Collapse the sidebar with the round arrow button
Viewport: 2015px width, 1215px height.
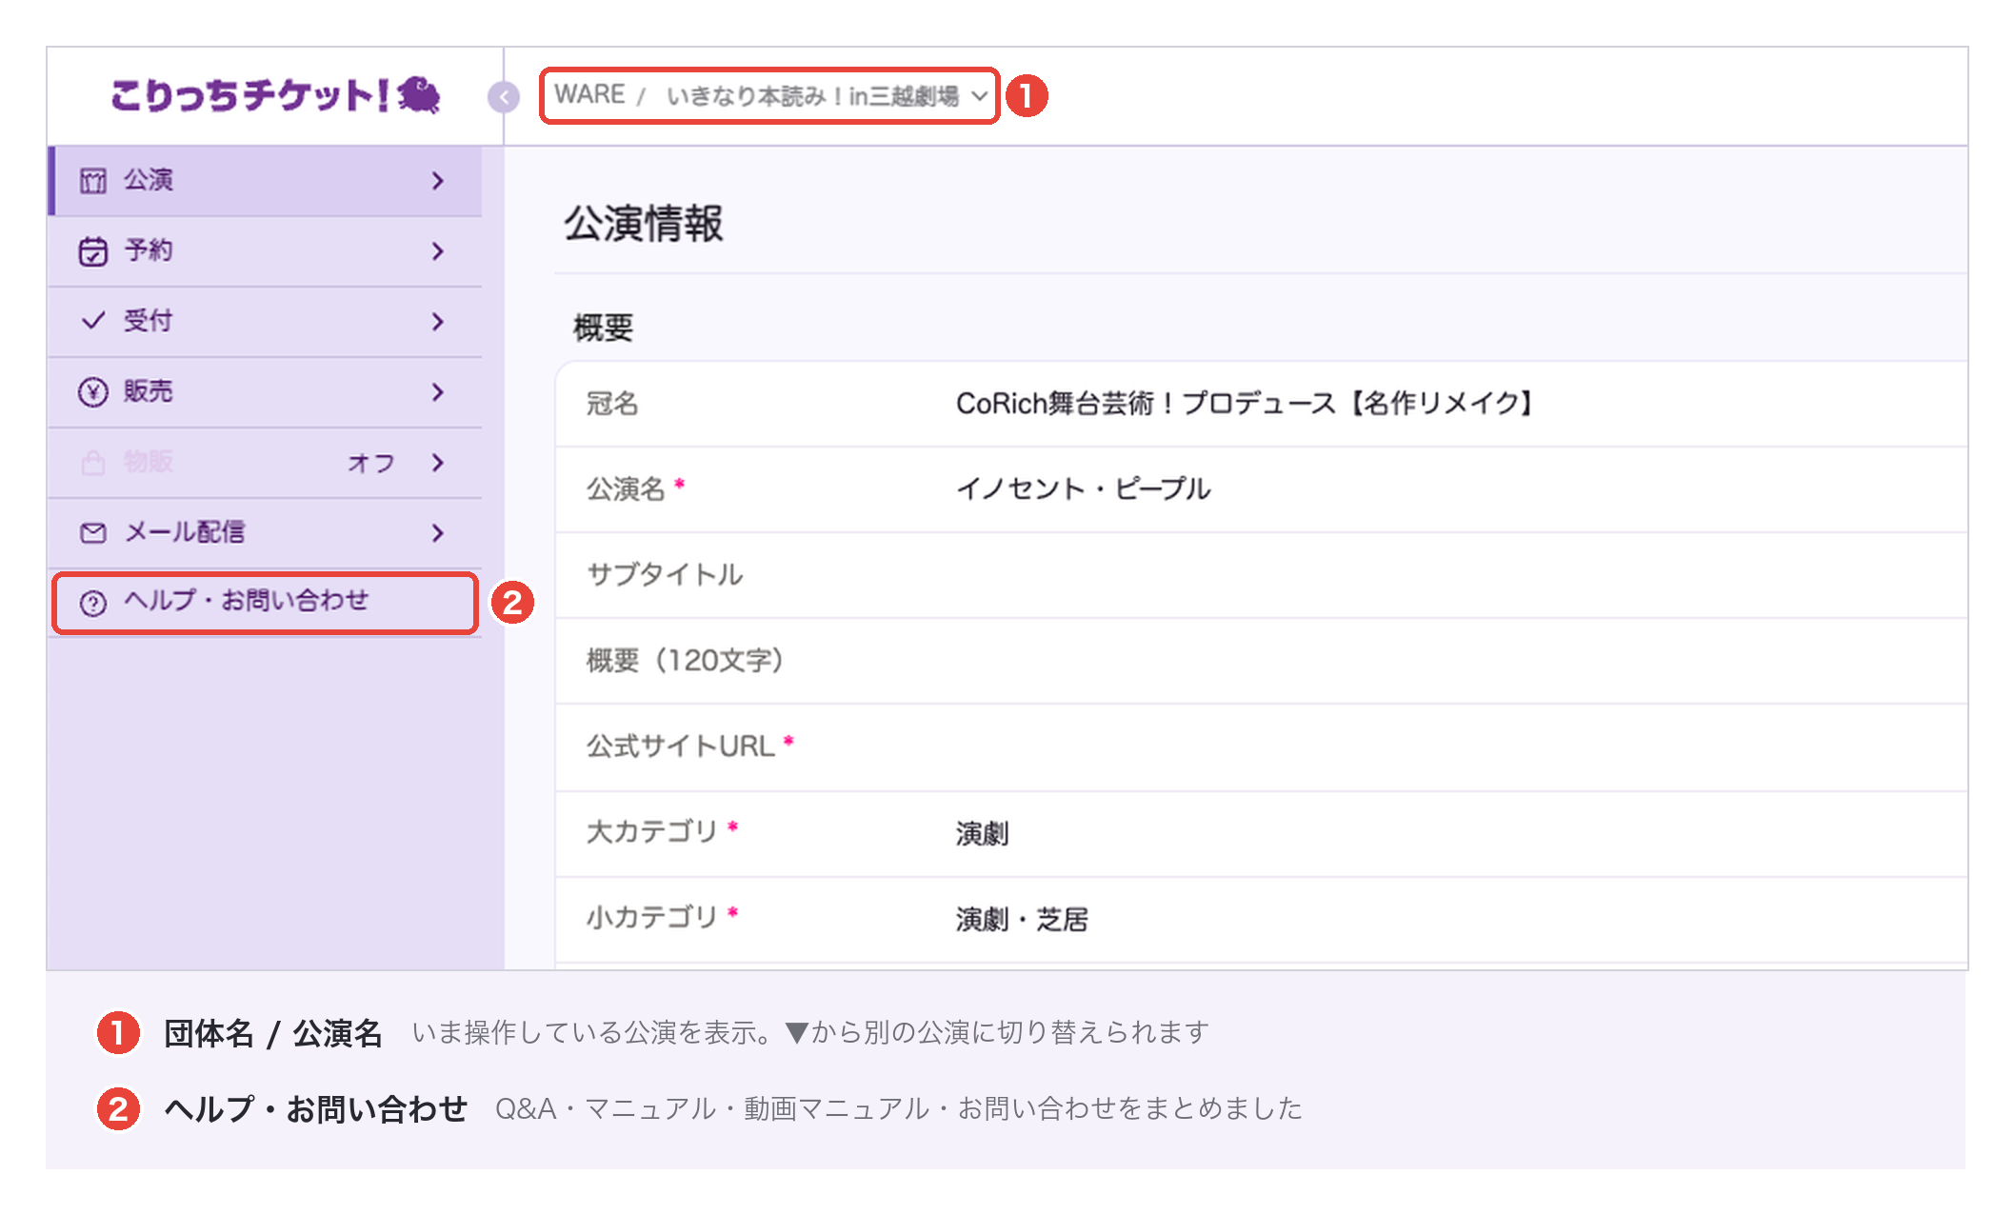(x=504, y=96)
